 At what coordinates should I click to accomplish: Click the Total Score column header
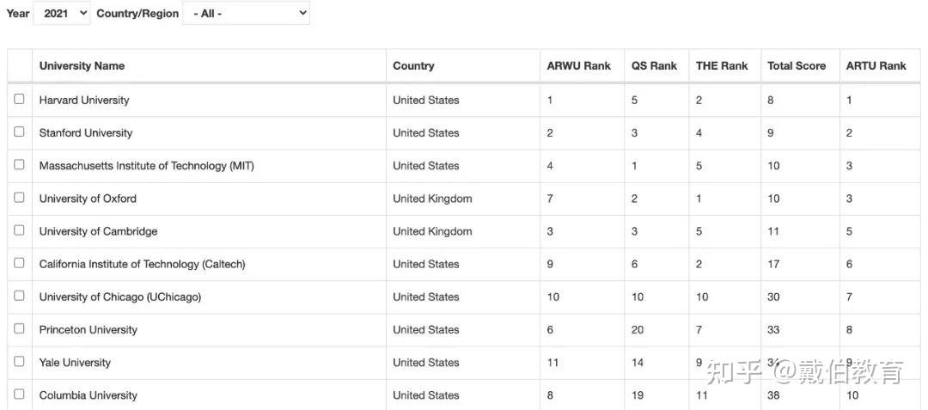tap(797, 66)
